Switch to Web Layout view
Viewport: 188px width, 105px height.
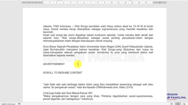[184, 104]
